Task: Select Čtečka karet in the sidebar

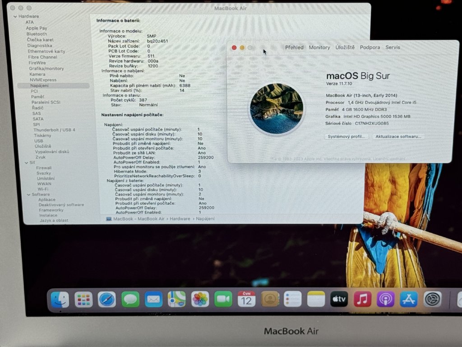Action: [x=40, y=40]
